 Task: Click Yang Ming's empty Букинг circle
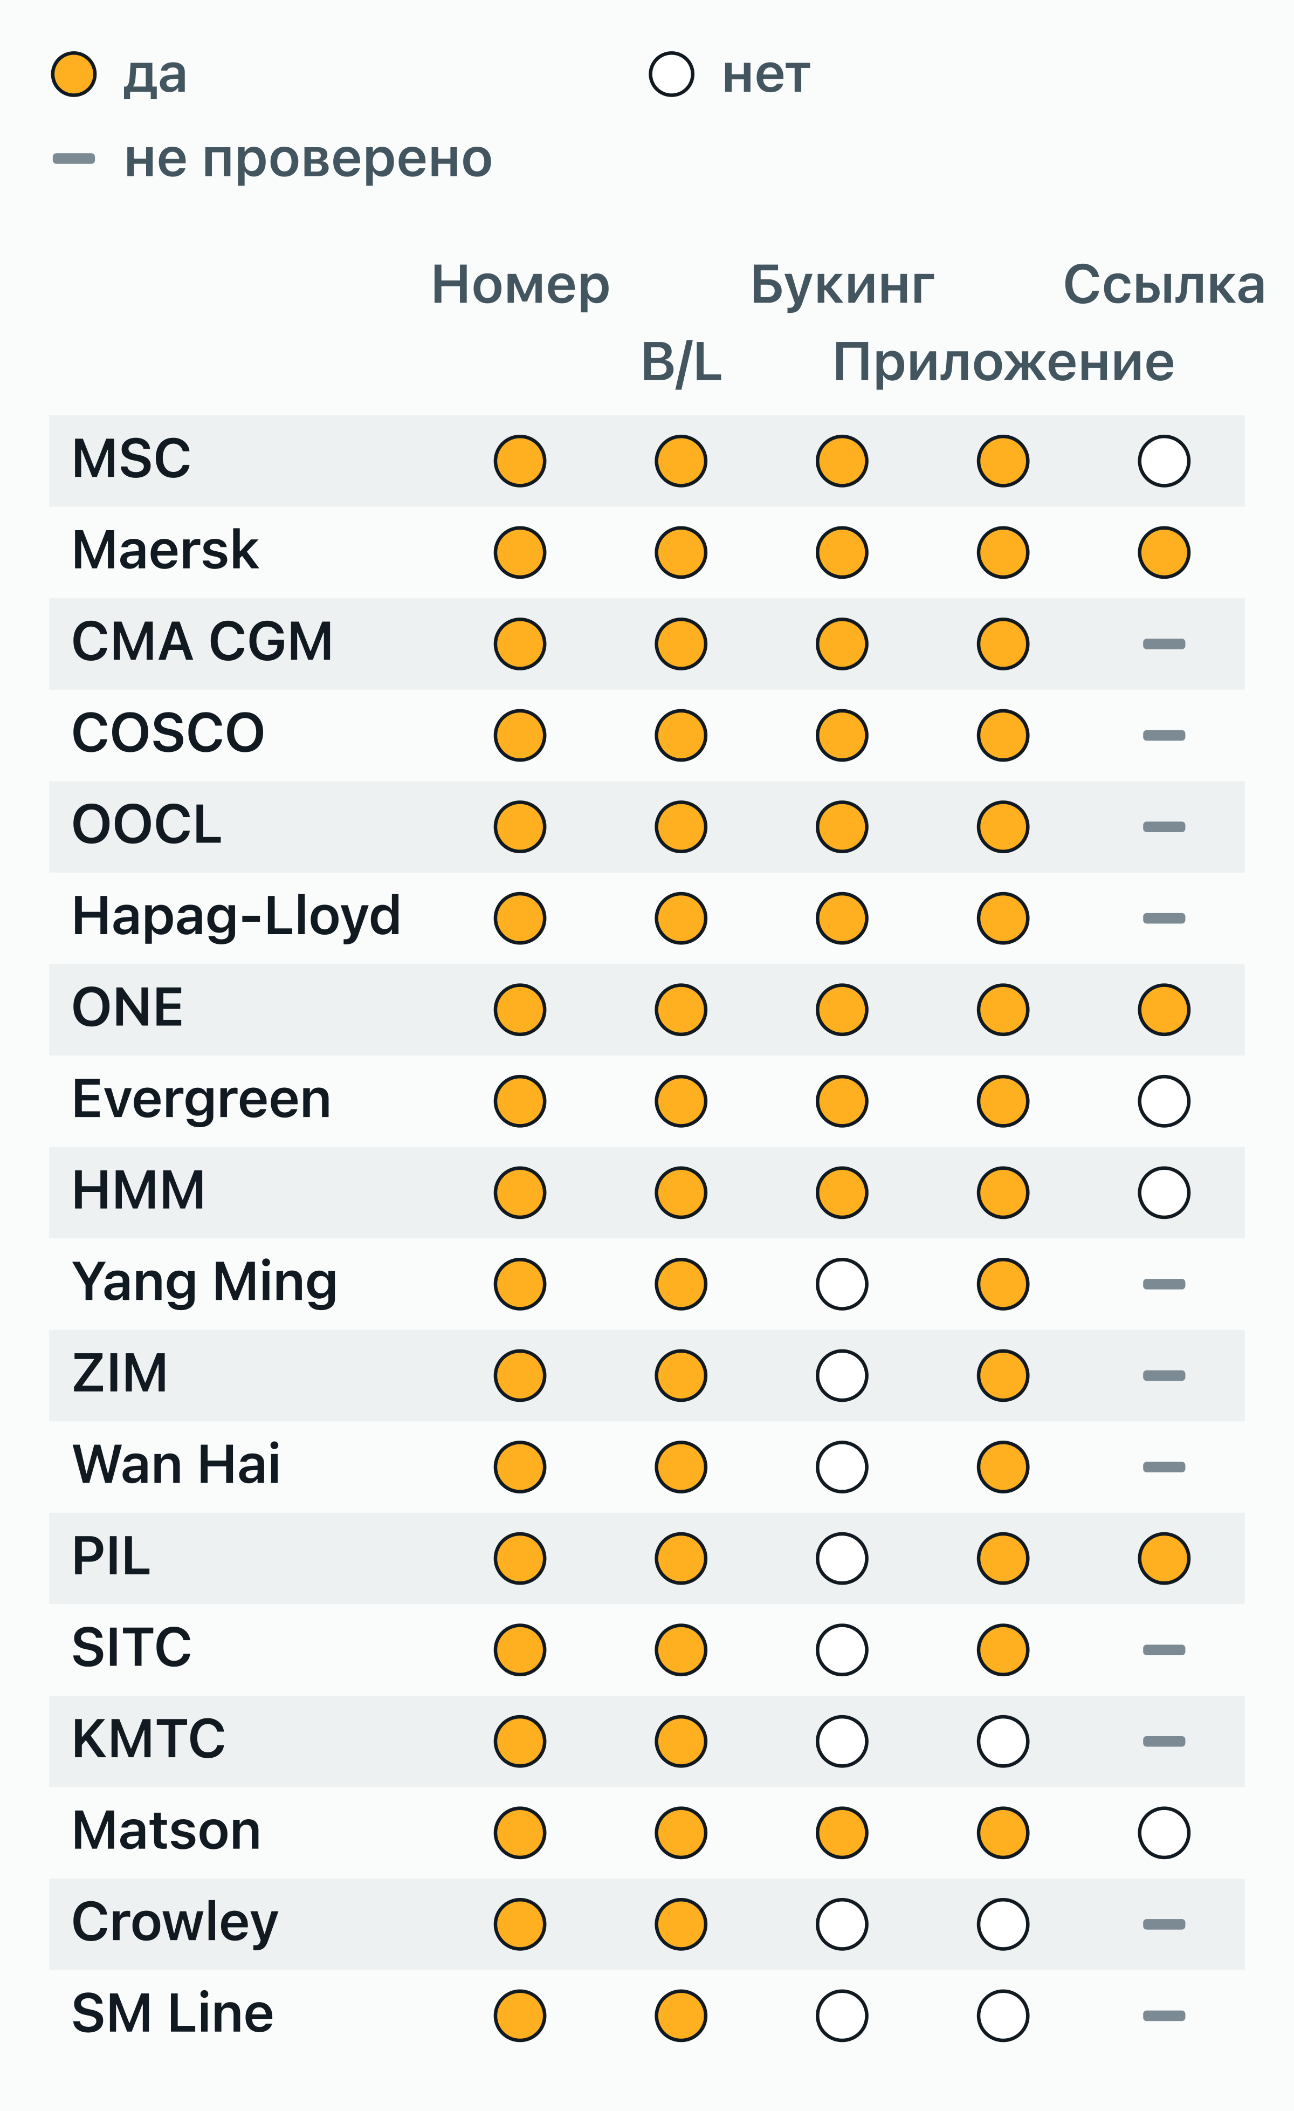[842, 1284]
